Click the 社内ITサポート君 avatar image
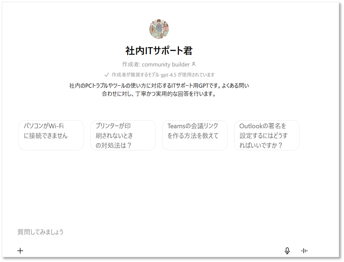The width and height of the screenshot is (344, 262). coord(159,29)
